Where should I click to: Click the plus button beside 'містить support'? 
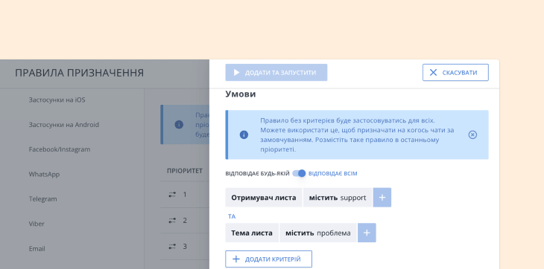pos(382,198)
